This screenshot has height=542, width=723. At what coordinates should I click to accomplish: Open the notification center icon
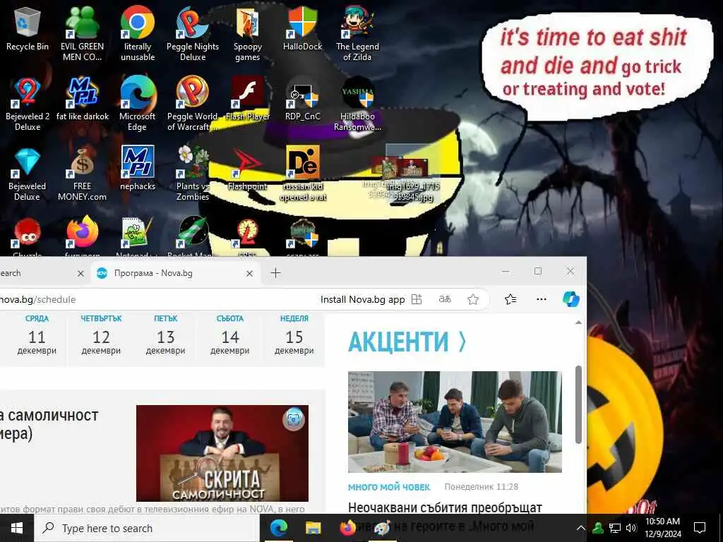click(700, 528)
